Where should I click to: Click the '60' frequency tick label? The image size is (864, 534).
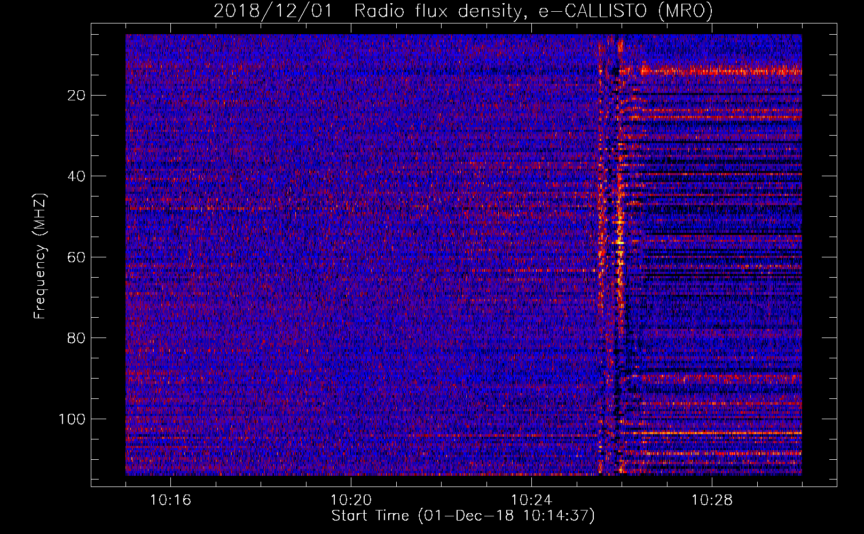pos(77,257)
